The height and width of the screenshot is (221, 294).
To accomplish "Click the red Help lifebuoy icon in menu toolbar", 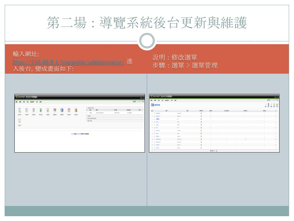I will pos(277,105).
